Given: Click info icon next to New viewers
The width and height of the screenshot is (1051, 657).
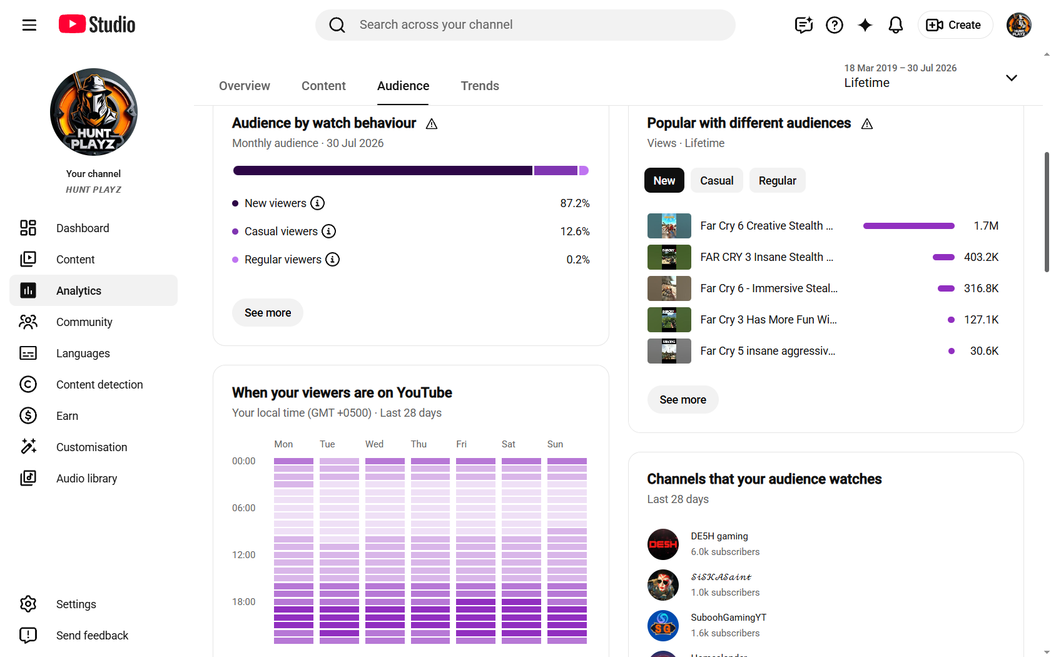Looking at the screenshot, I should point(318,203).
